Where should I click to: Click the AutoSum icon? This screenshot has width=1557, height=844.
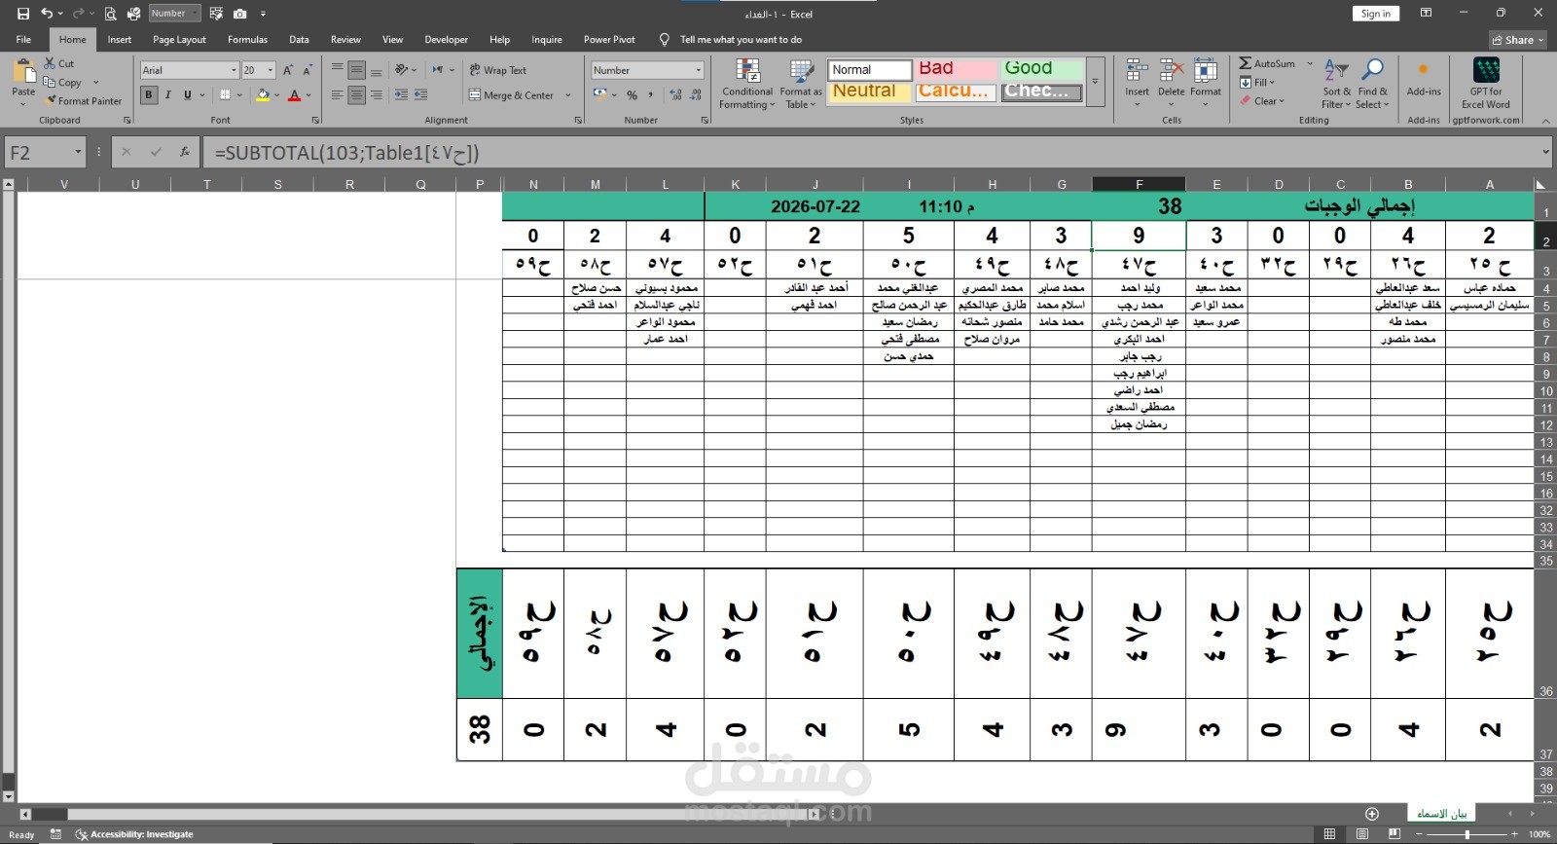click(1246, 63)
